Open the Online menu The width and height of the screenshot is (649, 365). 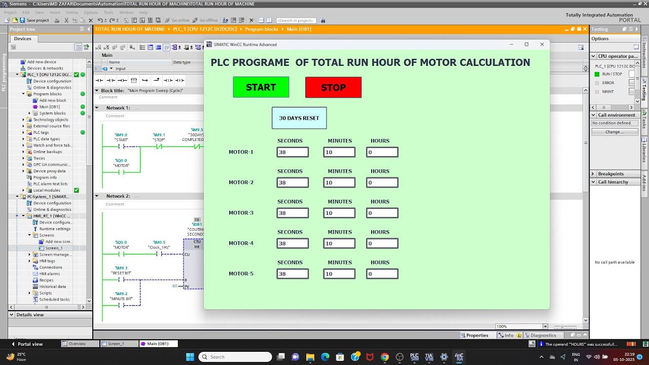(71, 12)
